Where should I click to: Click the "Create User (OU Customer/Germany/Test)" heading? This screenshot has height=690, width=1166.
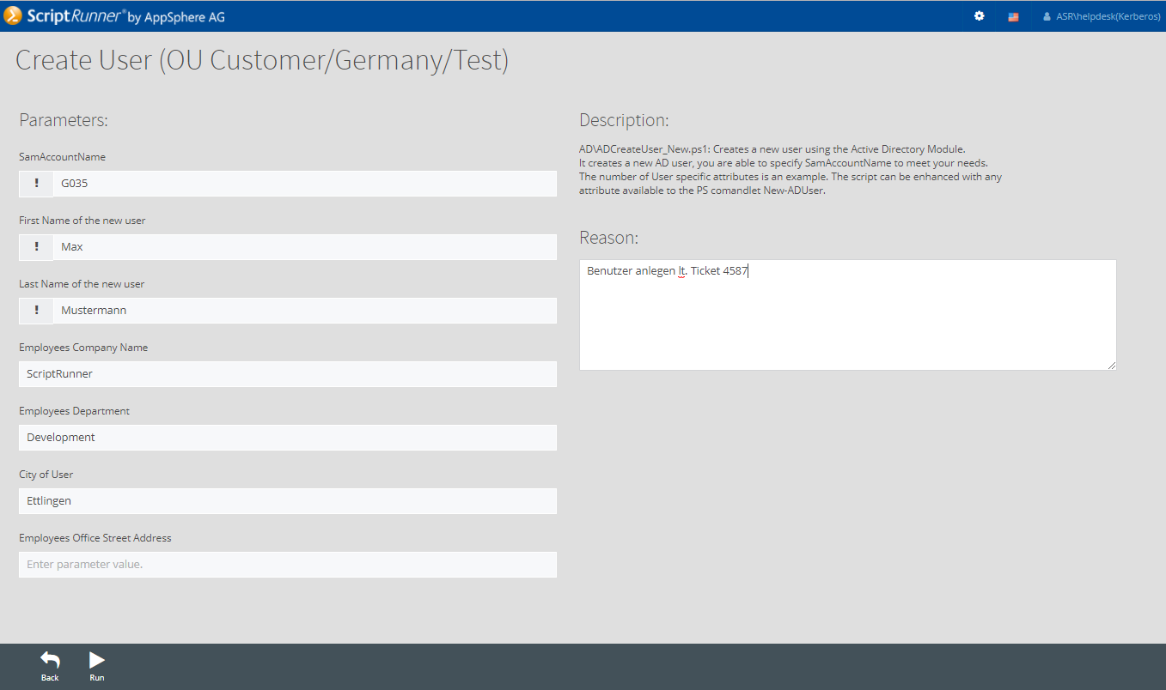pos(262,61)
